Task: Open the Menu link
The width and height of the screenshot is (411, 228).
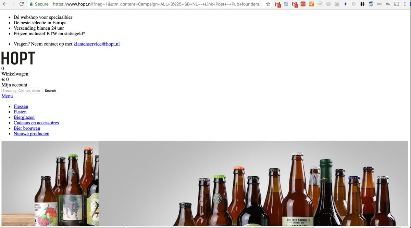Action: tap(7, 96)
